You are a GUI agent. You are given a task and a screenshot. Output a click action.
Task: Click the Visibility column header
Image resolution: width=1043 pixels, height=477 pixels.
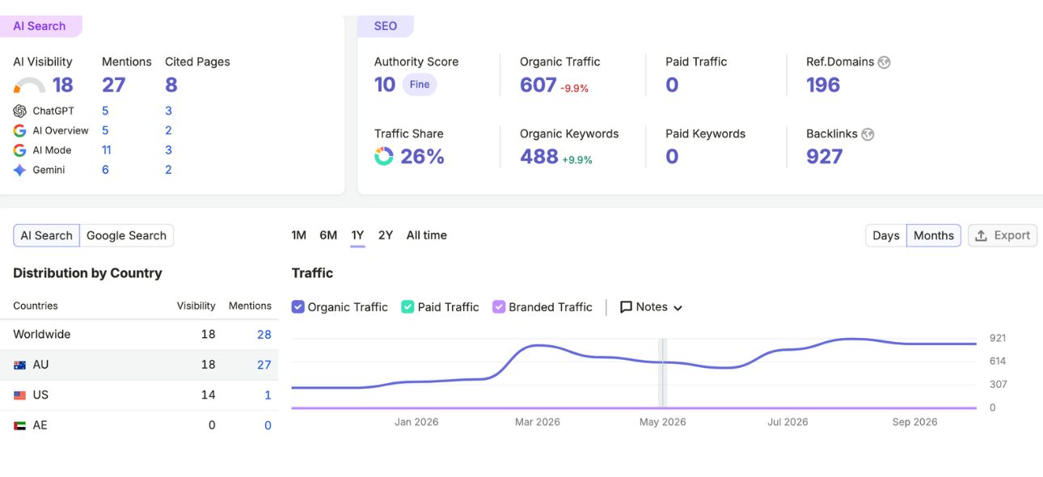tap(196, 306)
